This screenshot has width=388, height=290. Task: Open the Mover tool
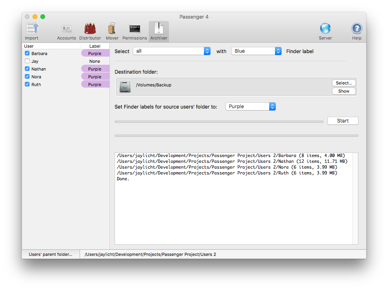pyautogui.click(x=112, y=31)
